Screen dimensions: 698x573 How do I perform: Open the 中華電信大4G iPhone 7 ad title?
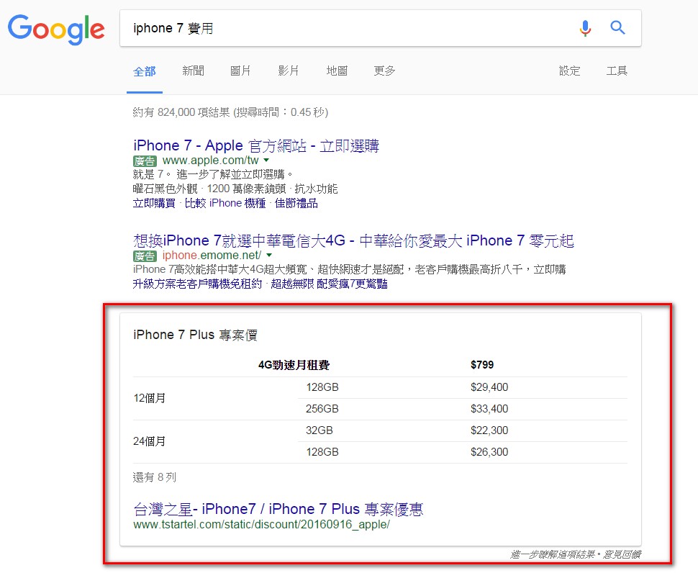353,241
